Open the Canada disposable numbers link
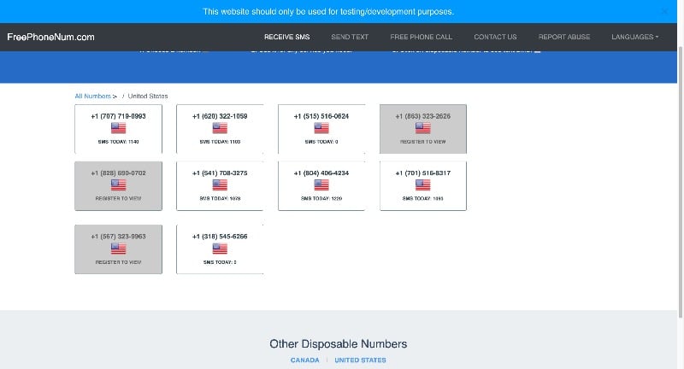Image resolution: width=684 pixels, height=369 pixels. click(304, 360)
